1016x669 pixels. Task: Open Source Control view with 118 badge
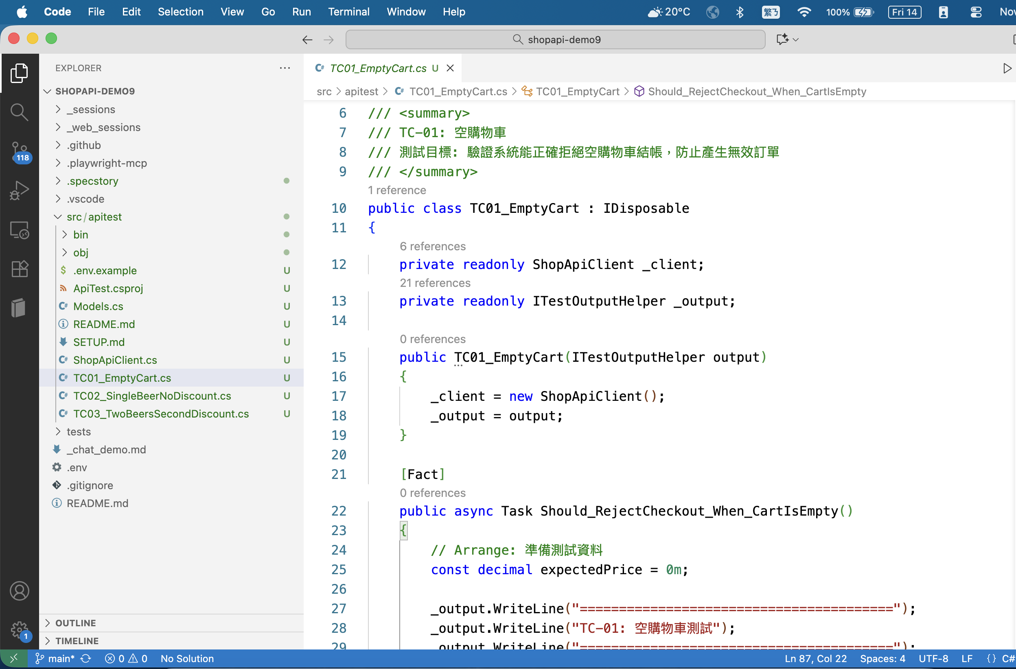[x=19, y=151]
